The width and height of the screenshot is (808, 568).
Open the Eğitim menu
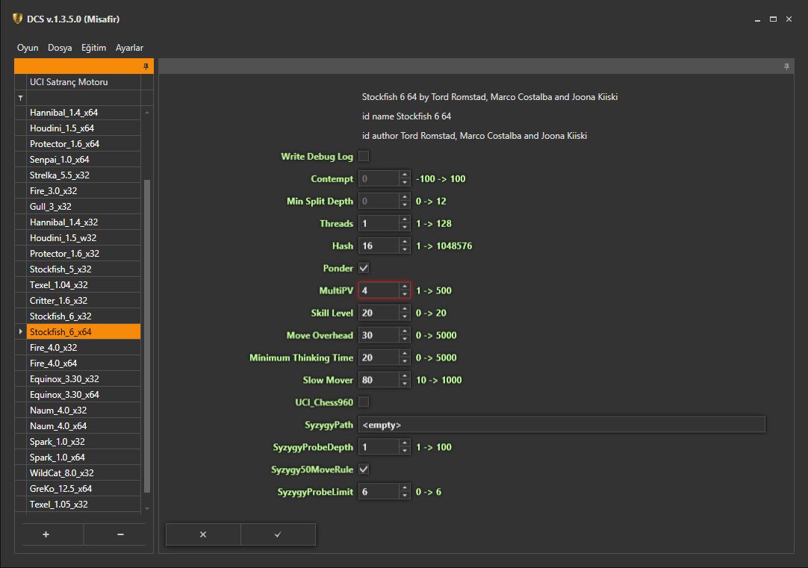pos(94,48)
